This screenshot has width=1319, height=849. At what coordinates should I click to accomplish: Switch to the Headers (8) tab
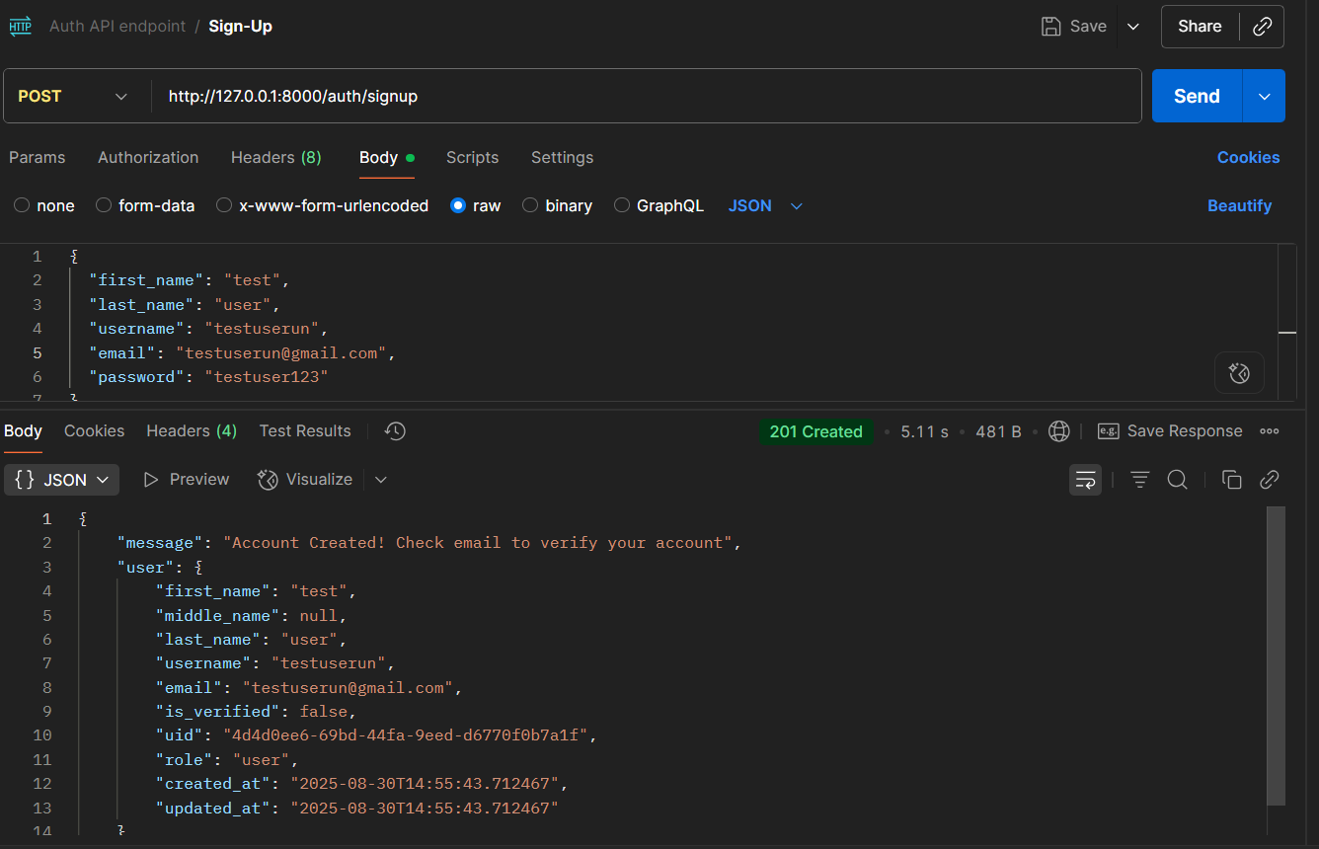click(x=275, y=157)
